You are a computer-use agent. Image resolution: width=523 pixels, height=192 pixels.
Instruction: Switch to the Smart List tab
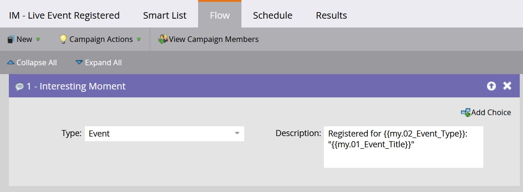click(x=165, y=15)
